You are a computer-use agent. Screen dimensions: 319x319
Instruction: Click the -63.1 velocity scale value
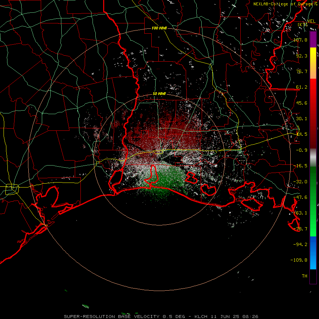point(300,213)
